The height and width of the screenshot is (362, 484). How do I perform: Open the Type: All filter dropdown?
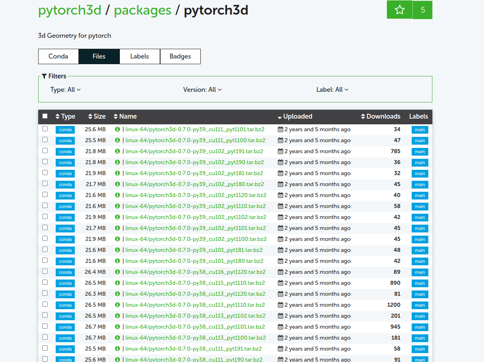65,89
